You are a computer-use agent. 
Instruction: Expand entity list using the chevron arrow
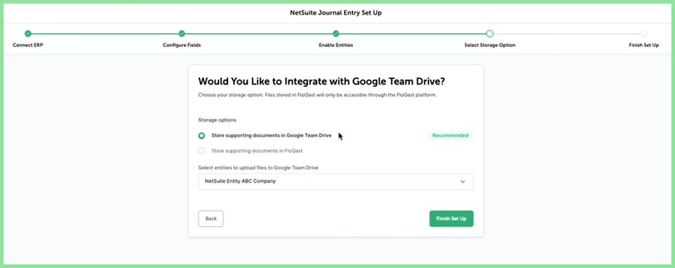pyautogui.click(x=462, y=182)
